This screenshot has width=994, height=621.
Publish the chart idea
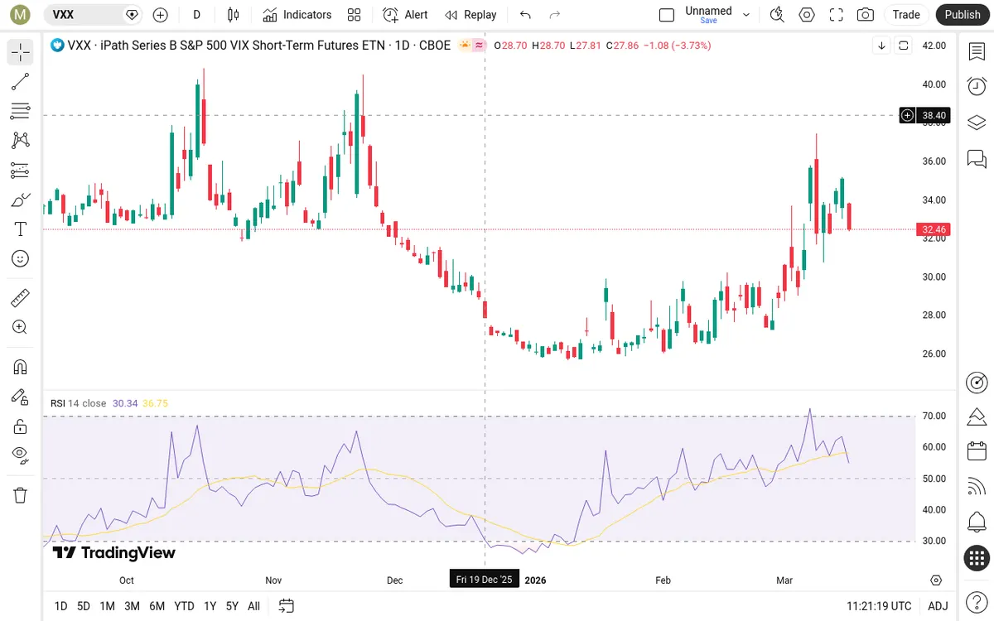(x=963, y=15)
